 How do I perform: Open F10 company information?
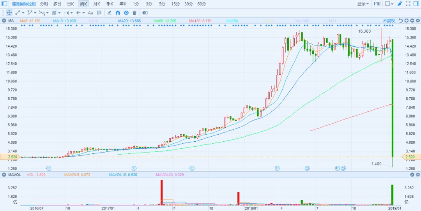(x=377, y=4)
